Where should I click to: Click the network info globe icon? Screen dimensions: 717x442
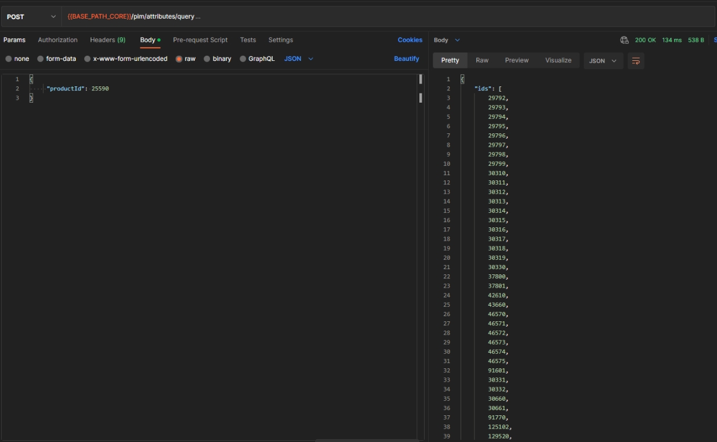coord(624,40)
